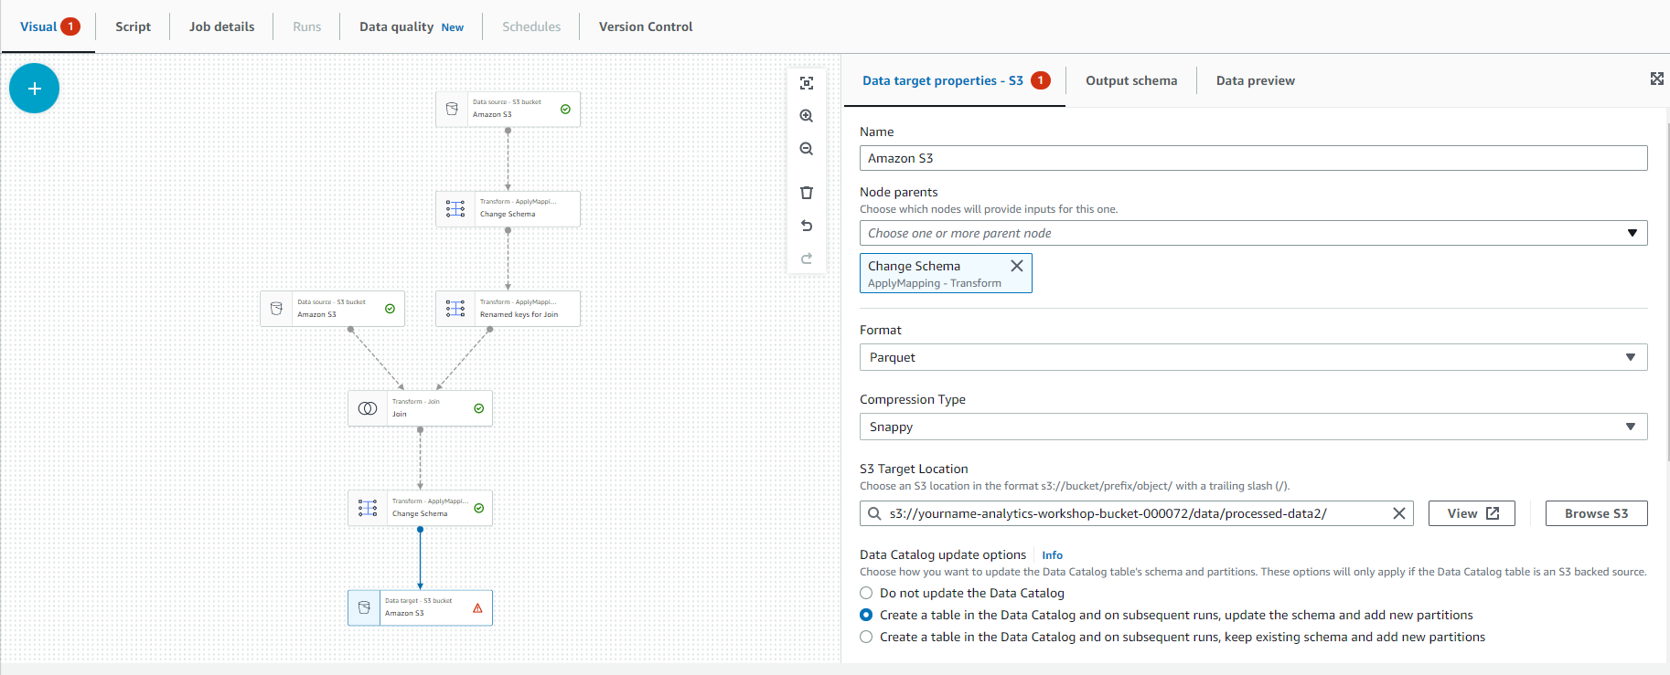Click the Browse S3 button

click(x=1596, y=513)
